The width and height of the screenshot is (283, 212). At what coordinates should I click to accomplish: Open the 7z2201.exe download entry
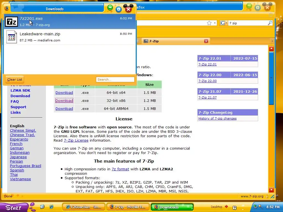point(70,22)
